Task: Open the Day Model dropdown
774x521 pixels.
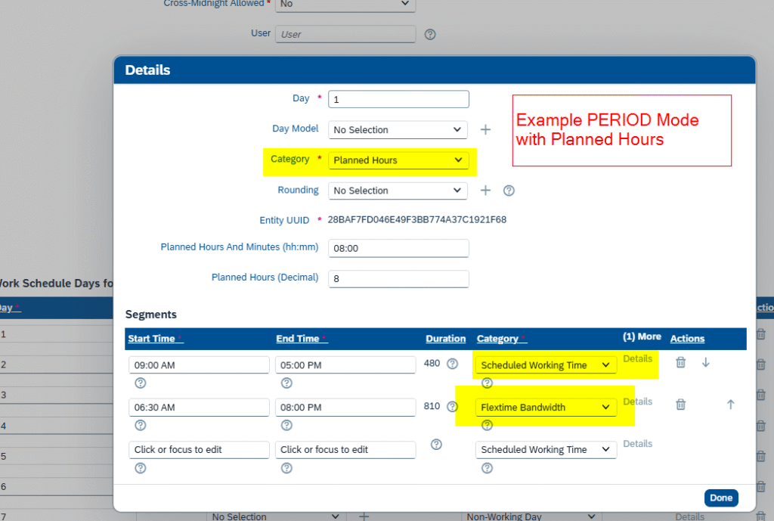Action: click(398, 130)
